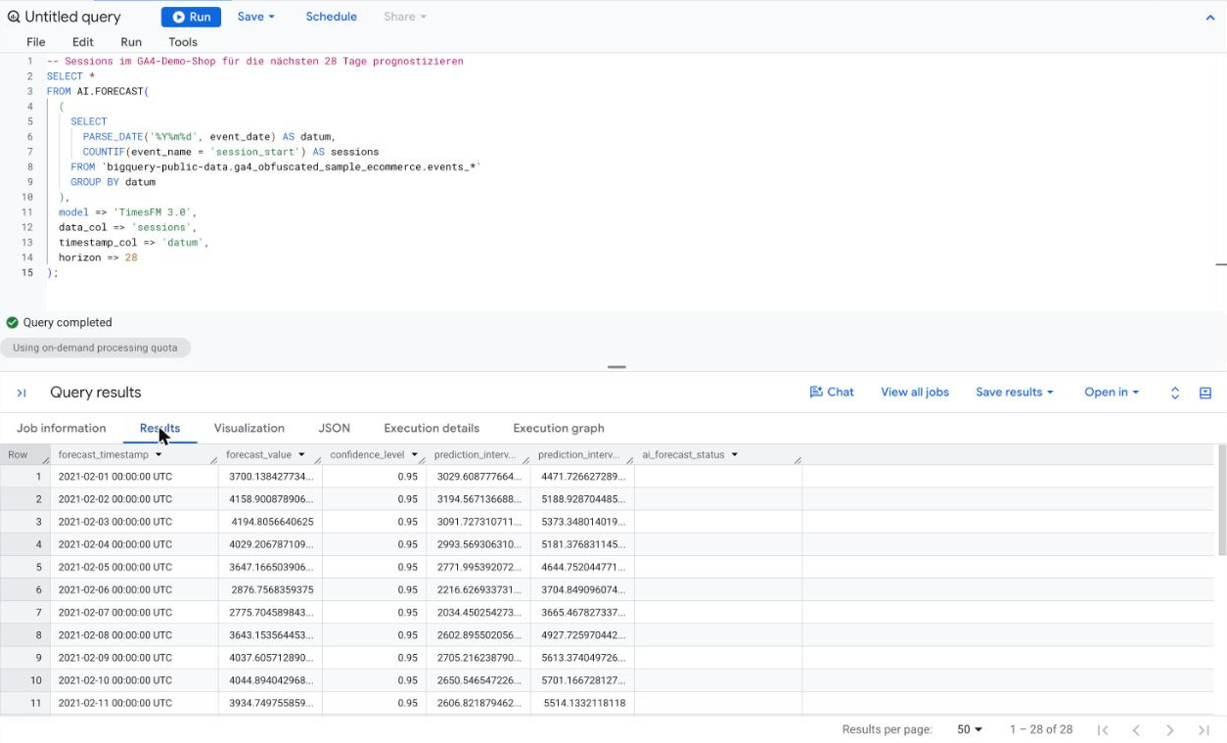Collapse the query editor with top-right chevron

coord(1210,18)
